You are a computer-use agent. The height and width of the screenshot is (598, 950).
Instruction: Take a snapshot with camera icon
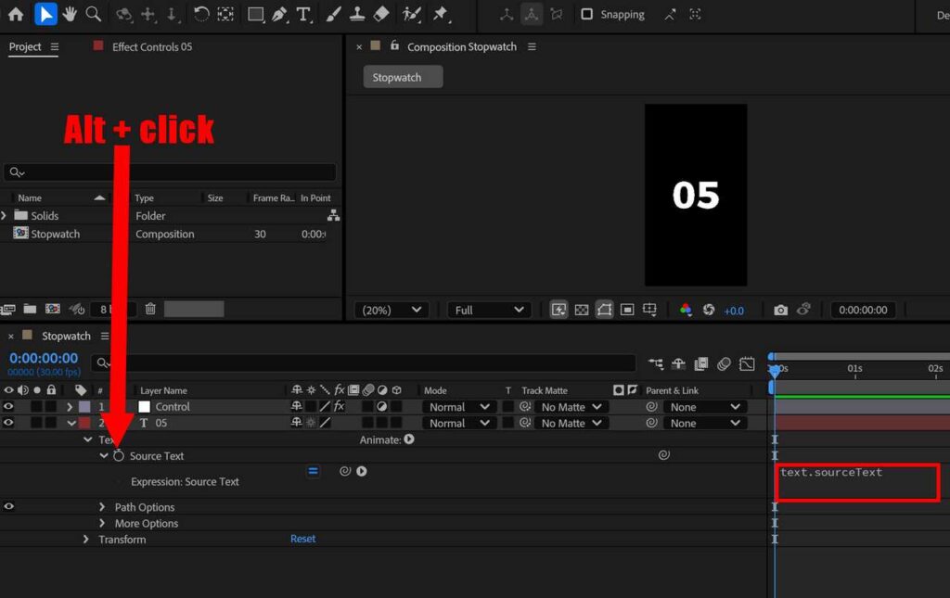780,310
